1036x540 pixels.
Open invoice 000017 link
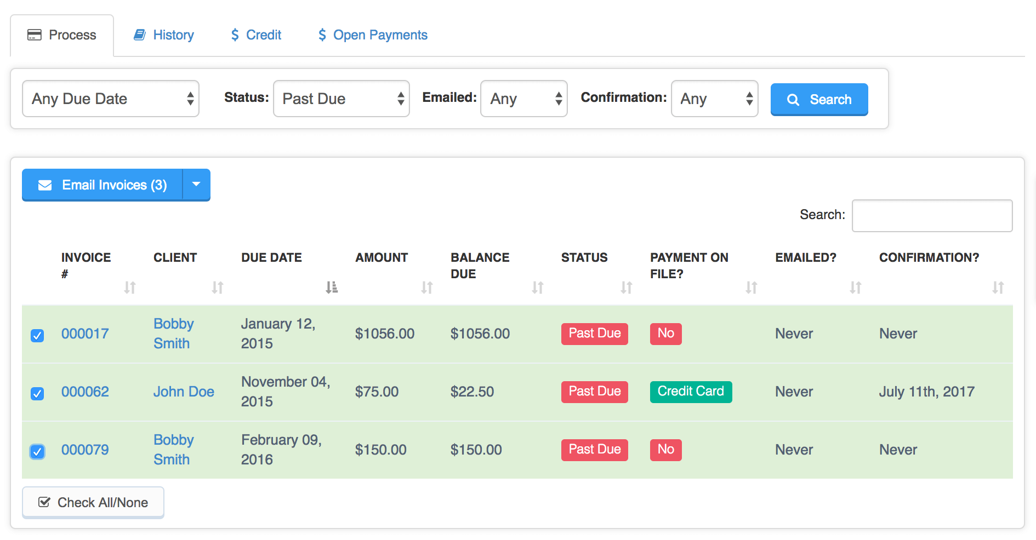85,334
